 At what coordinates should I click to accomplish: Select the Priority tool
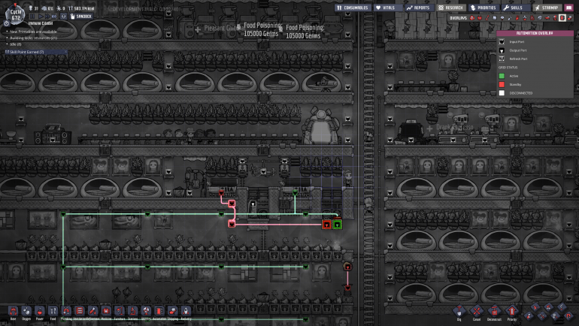[512, 312]
